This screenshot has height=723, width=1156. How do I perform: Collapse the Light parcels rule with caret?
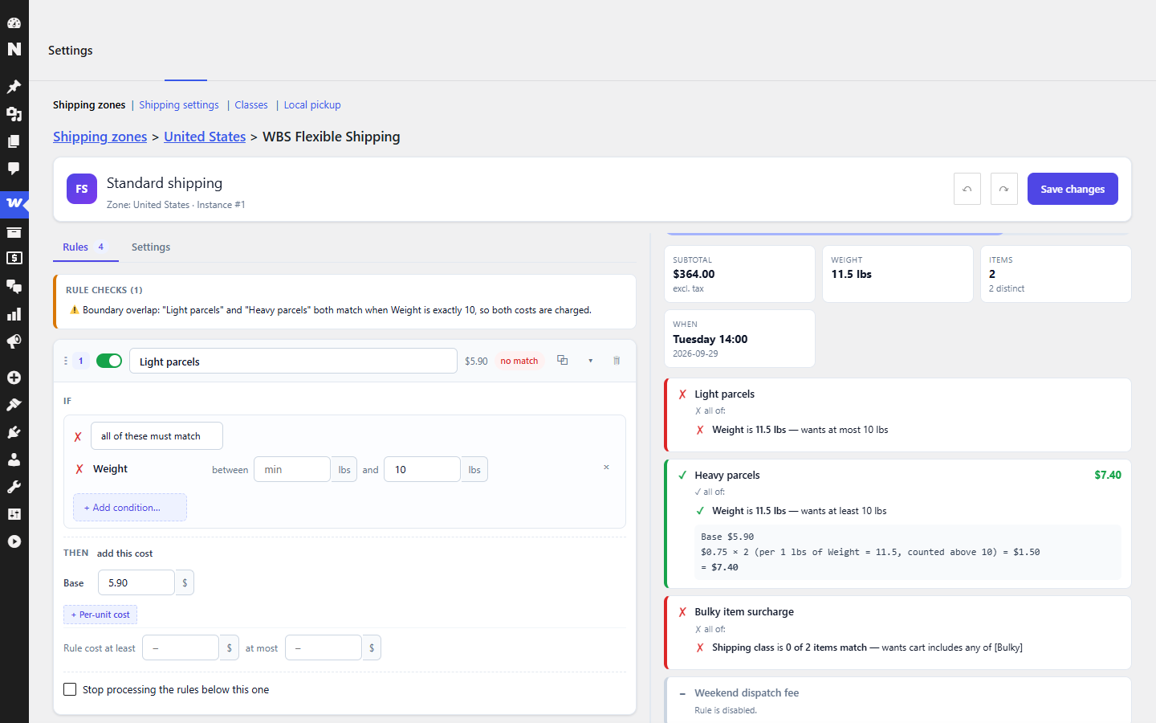pos(590,361)
